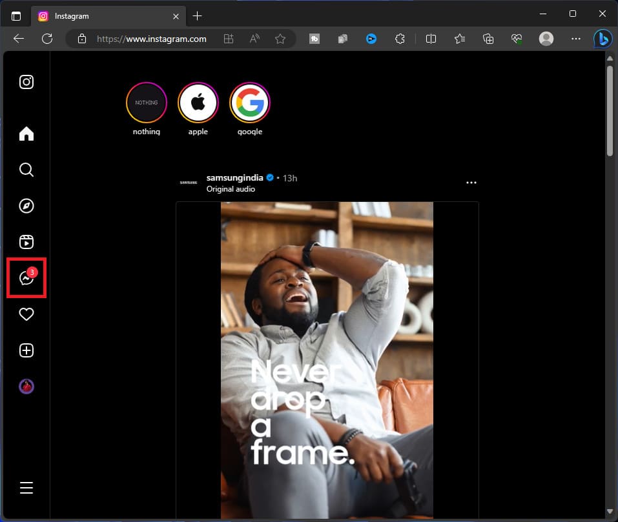This screenshot has width=618, height=522.
Task: Click the Original audio link
Action: tap(231, 189)
